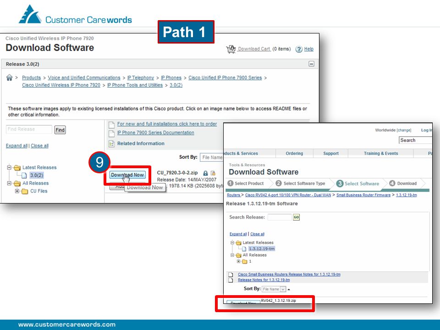Click Close all in Cisco 7920 window
Viewport: 440px width, 330px height.
pyautogui.click(x=39, y=146)
